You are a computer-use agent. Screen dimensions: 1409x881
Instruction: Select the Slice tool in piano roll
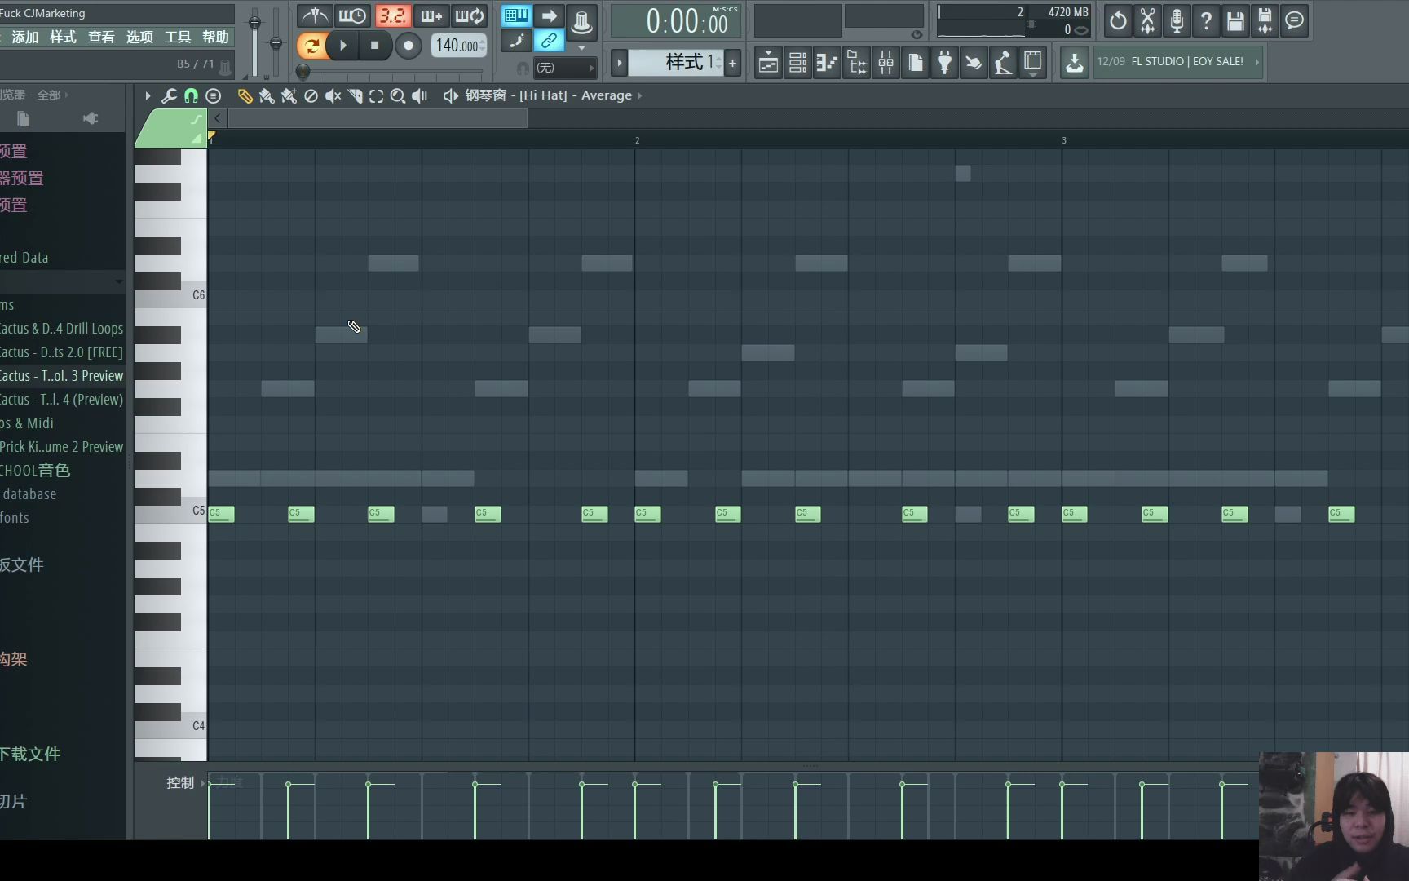click(x=355, y=95)
